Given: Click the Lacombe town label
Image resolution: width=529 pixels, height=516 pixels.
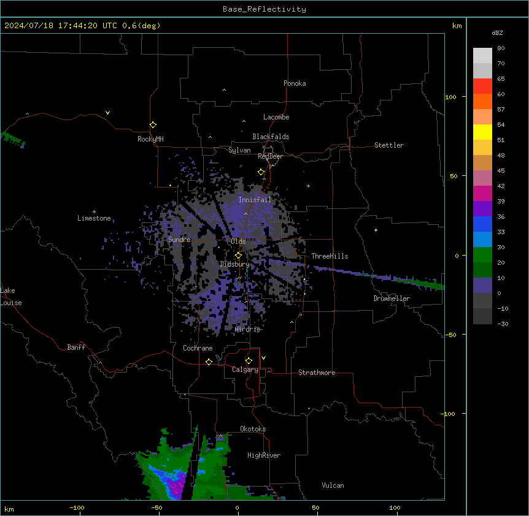Looking at the screenshot, I should pyautogui.click(x=276, y=117).
